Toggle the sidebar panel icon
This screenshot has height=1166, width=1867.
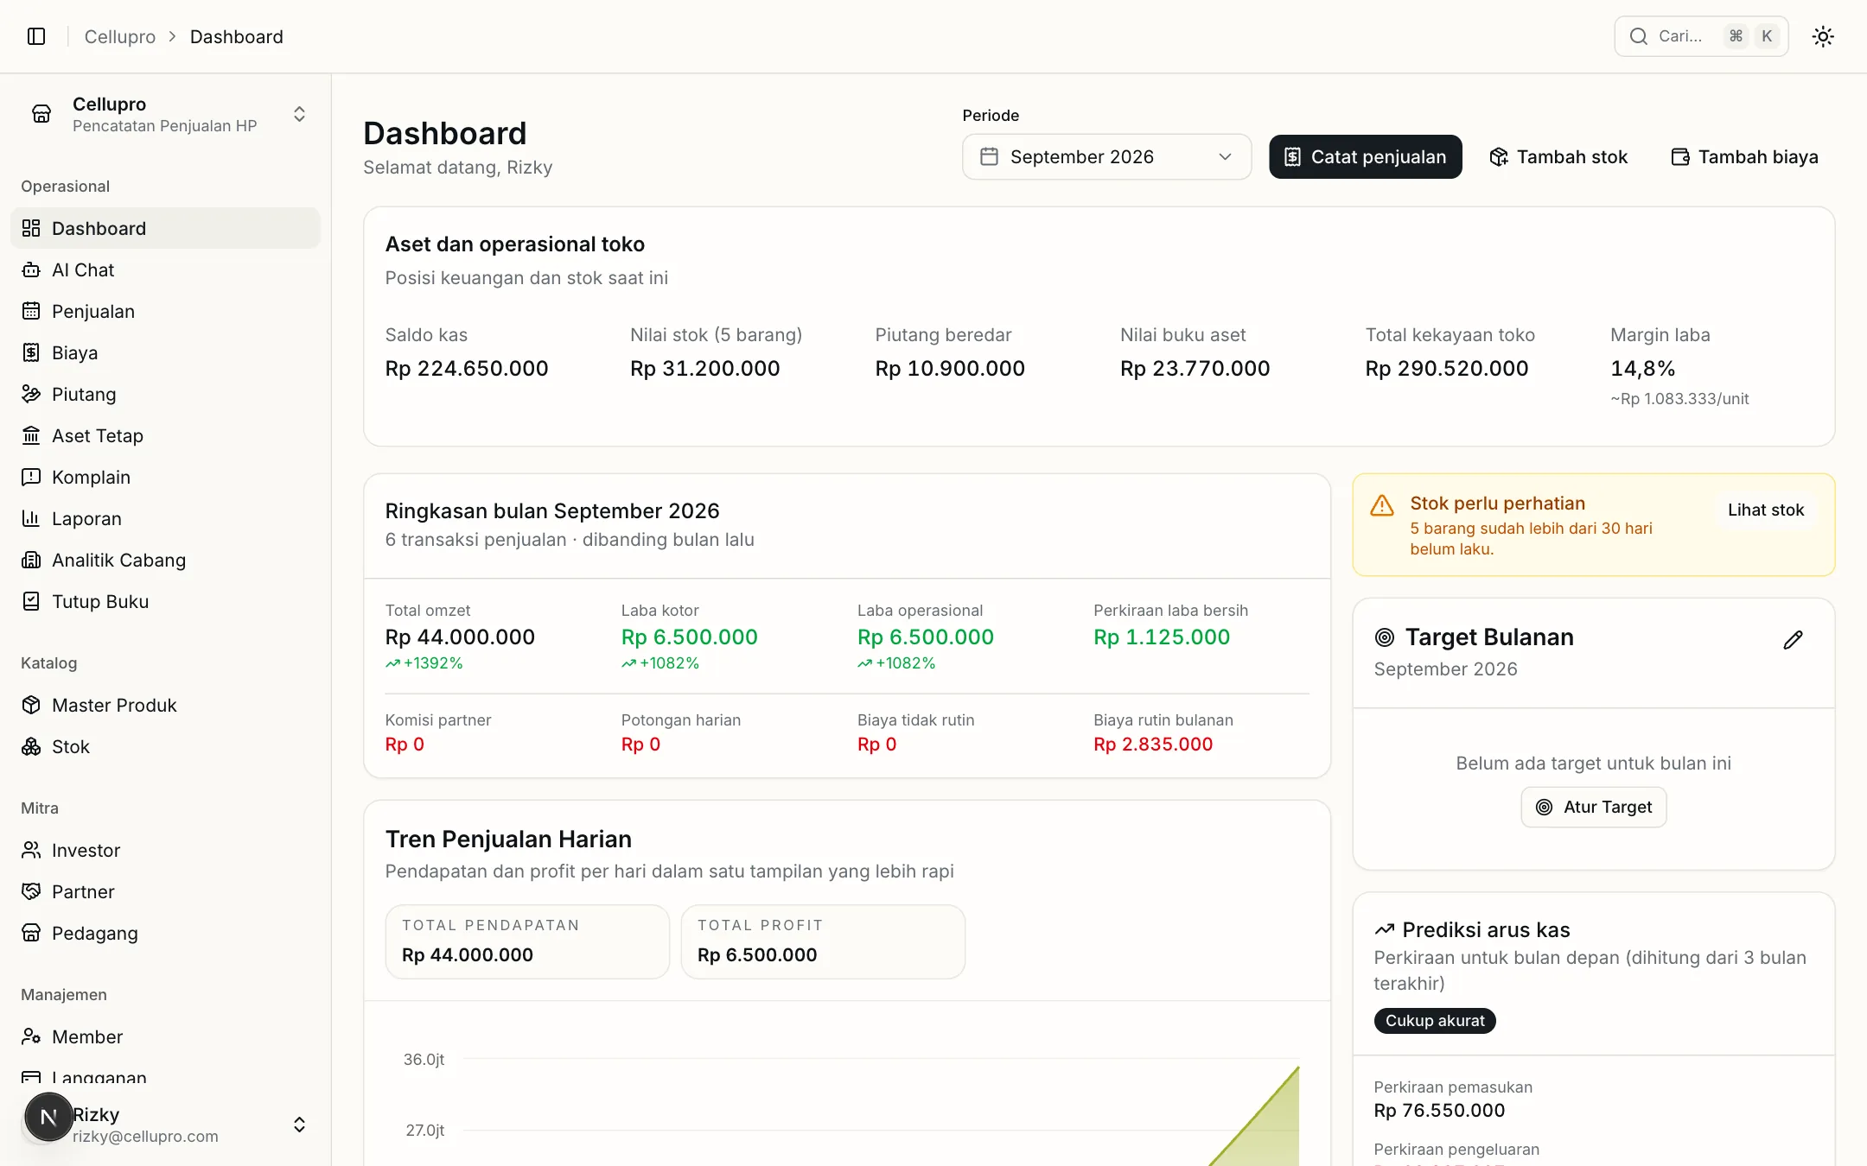[36, 36]
